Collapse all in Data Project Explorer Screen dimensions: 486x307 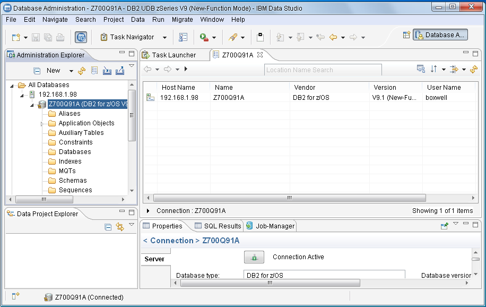point(108,227)
